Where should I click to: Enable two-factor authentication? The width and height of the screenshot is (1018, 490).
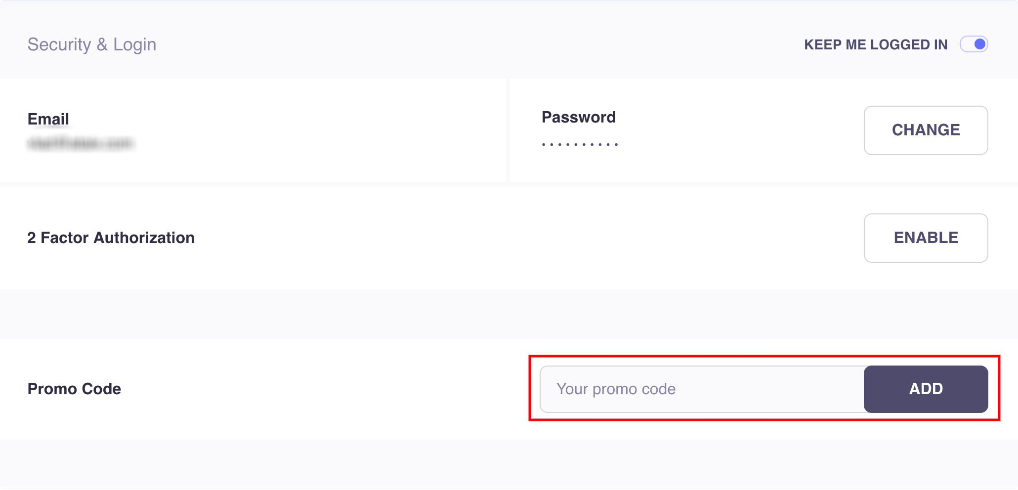925,238
